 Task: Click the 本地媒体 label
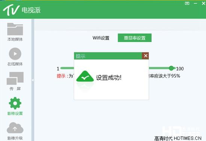[15, 39]
